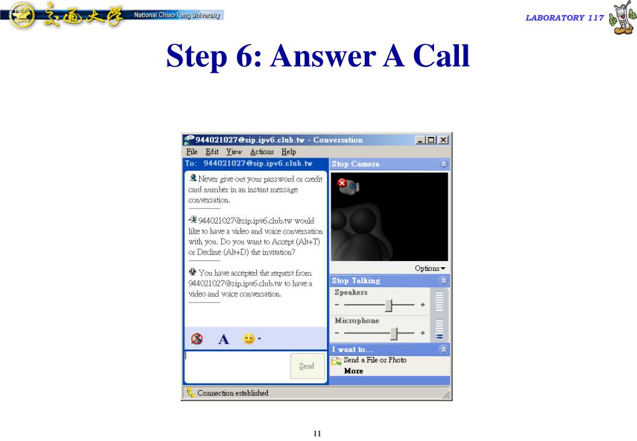The height and width of the screenshot is (441, 637).
Task: Open the File menu
Action: [x=192, y=151]
